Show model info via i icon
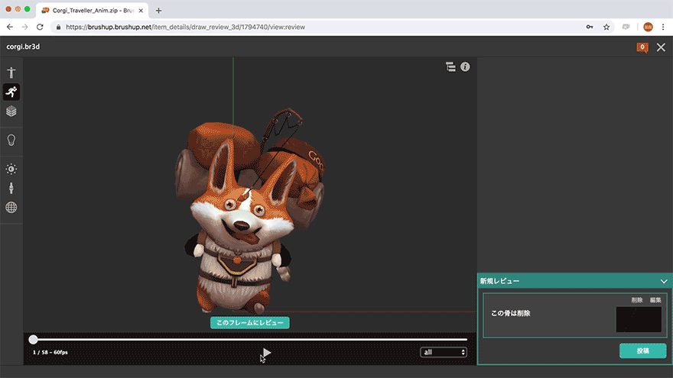Image resolution: width=673 pixels, height=378 pixels. [x=465, y=67]
